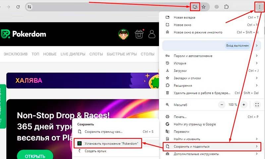
Task: Select Новая вкладка menu item
Action: 212,18
